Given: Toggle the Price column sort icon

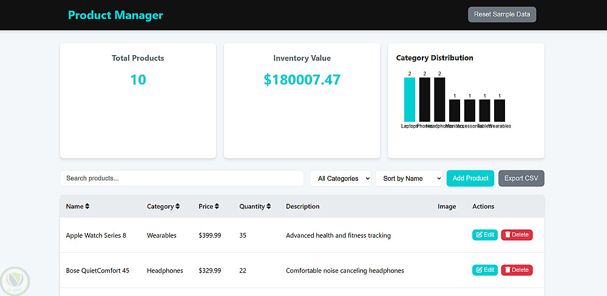Looking at the screenshot, I should (x=217, y=206).
